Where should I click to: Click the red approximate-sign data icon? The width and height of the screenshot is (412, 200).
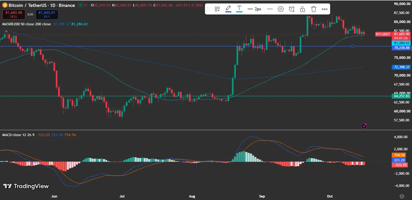pyautogui.click(x=86, y=5)
